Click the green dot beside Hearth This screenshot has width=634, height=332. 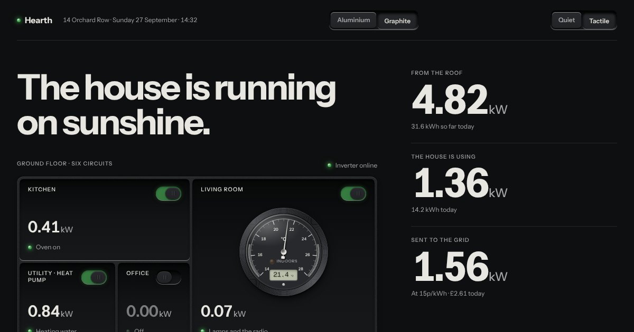(18, 21)
